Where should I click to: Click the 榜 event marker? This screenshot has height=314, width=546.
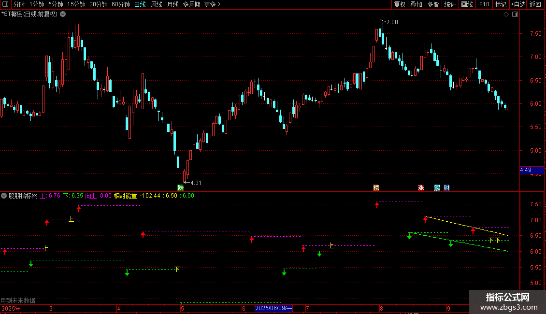[376, 187]
